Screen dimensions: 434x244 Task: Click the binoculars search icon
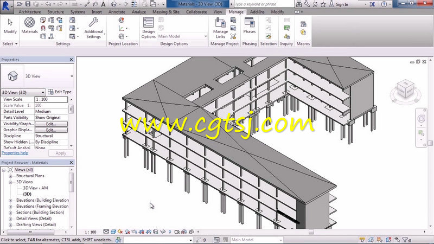(x=299, y=4)
